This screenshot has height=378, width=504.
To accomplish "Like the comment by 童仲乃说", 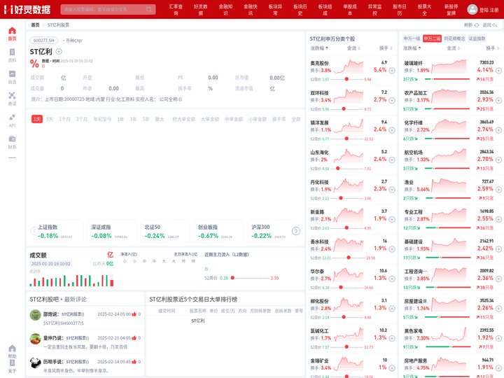I will (x=134, y=338).
